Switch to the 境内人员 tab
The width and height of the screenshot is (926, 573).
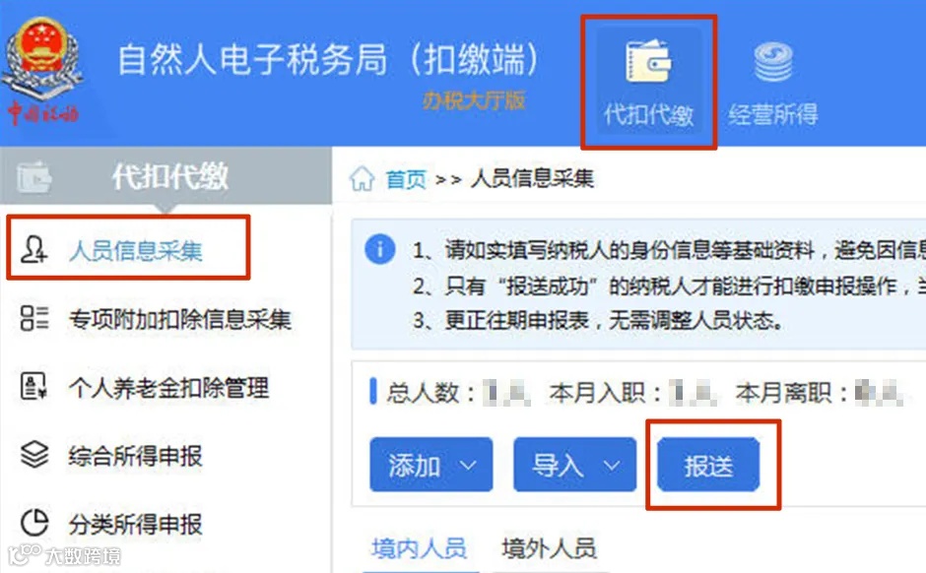[x=419, y=548]
